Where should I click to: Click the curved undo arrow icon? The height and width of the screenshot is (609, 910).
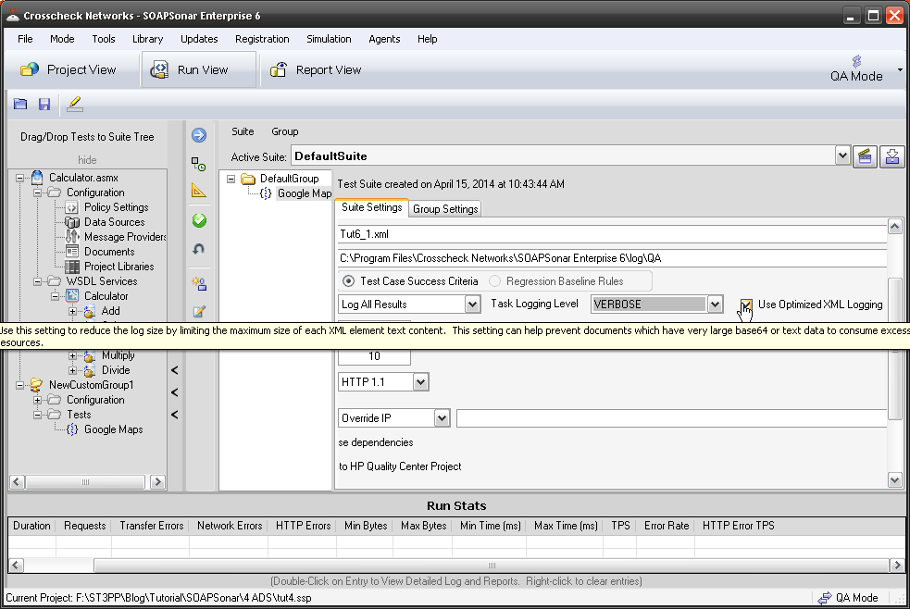pyautogui.click(x=199, y=249)
